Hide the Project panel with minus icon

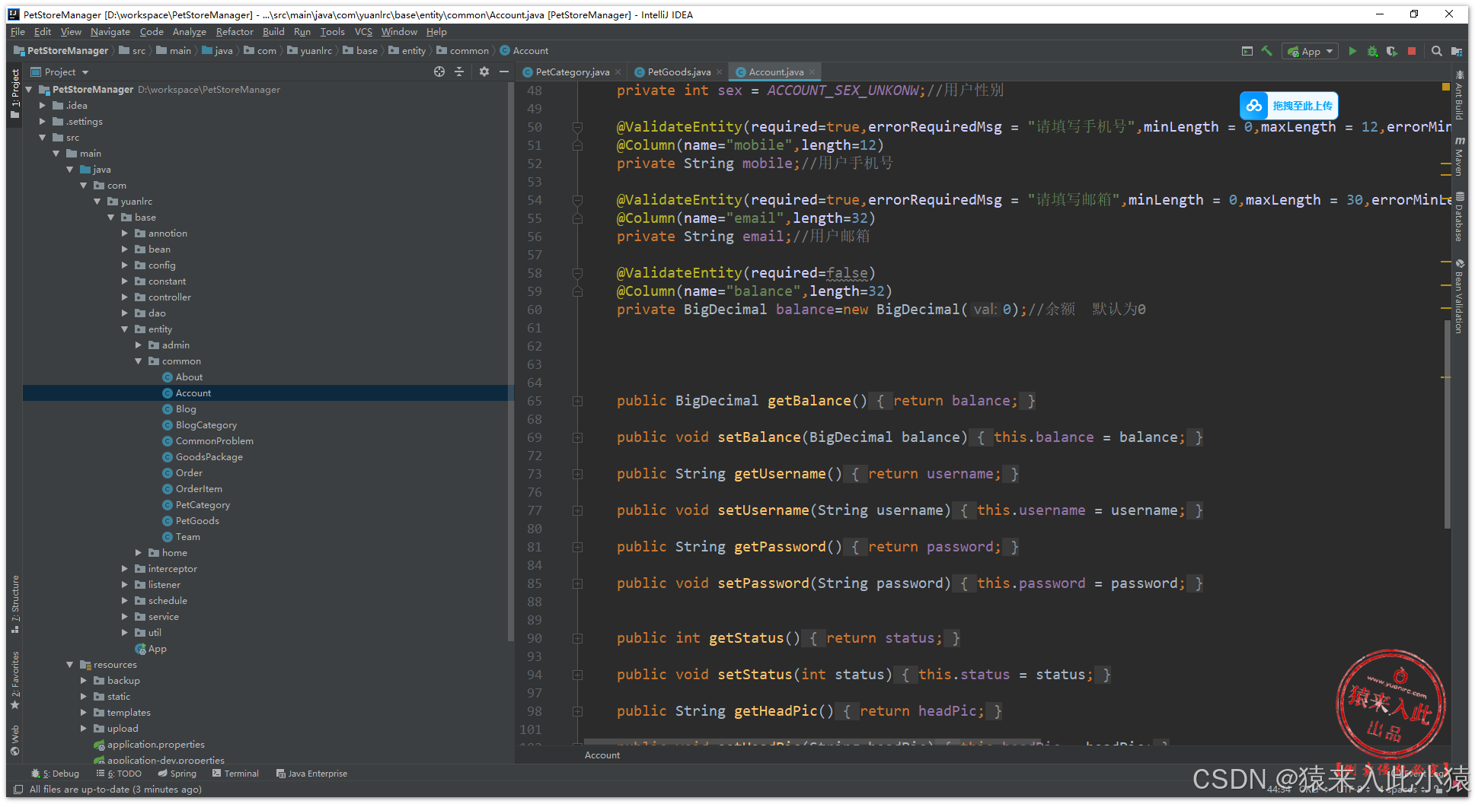(x=503, y=72)
